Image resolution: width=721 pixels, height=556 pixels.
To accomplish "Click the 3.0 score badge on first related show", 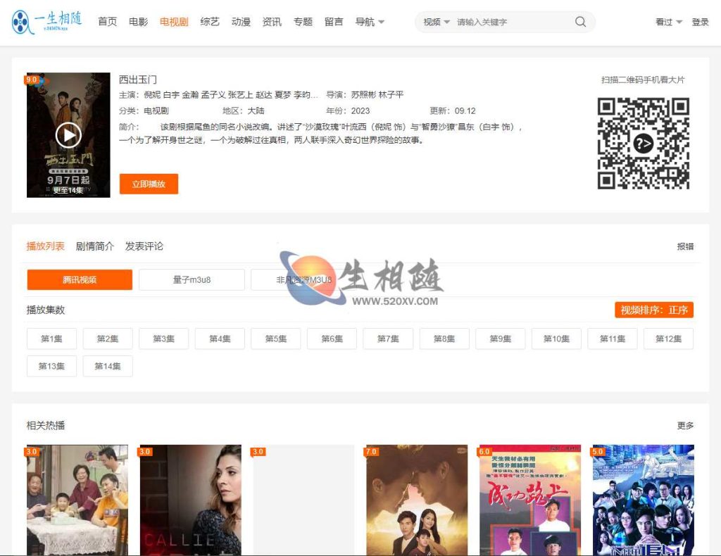I will coord(33,451).
